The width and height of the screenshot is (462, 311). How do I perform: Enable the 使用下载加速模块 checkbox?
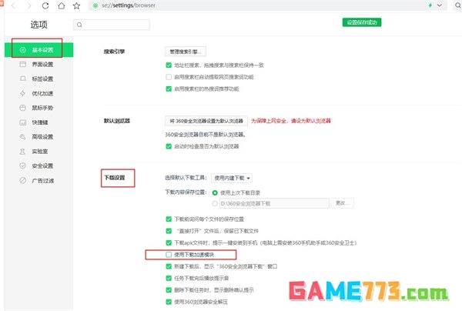coord(169,254)
